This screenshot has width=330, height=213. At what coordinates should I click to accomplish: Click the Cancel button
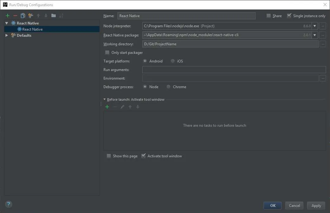[x=294, y=206]
